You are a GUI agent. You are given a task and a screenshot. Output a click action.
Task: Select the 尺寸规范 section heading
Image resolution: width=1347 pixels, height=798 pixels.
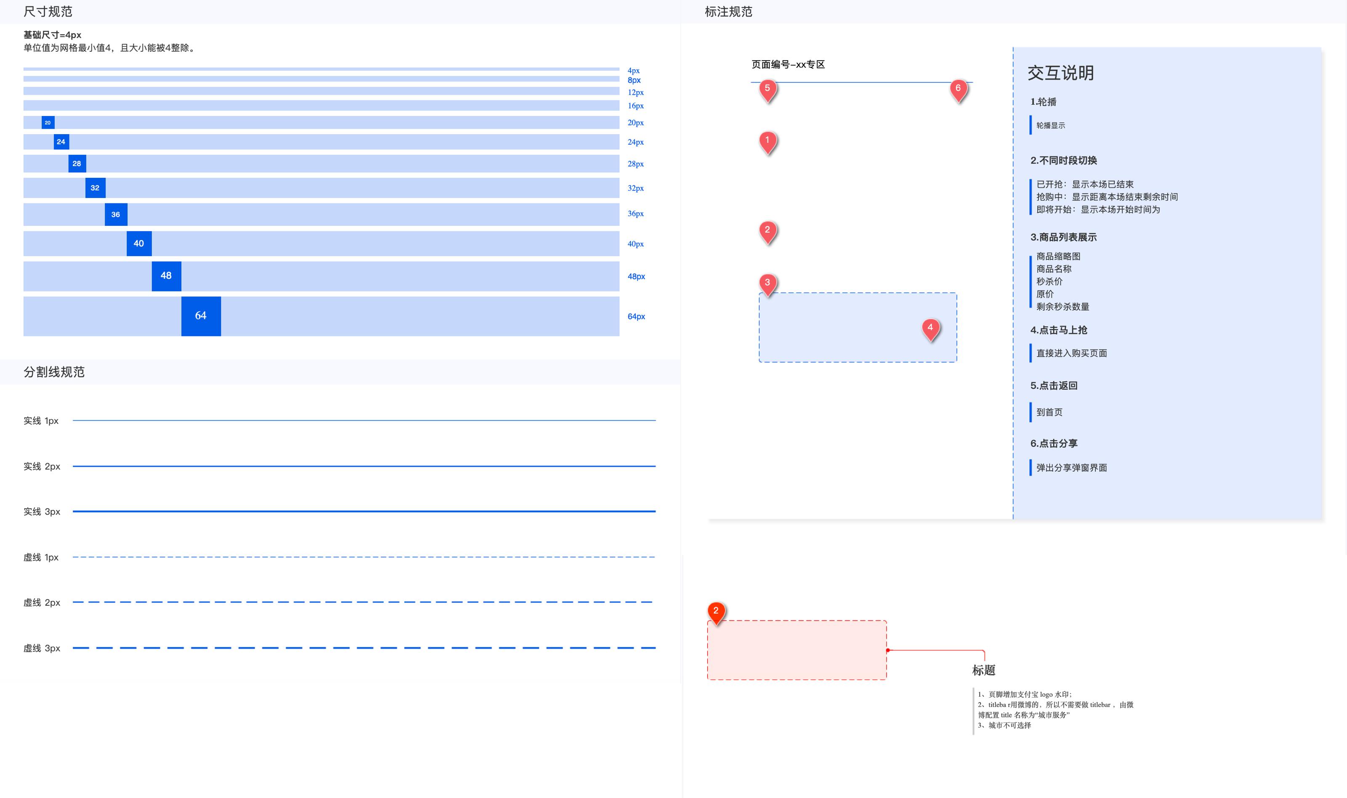[x=48, y=11]
